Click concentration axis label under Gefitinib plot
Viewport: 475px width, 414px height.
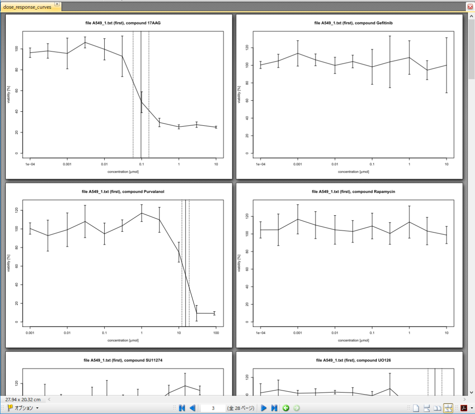click(354, 172)
